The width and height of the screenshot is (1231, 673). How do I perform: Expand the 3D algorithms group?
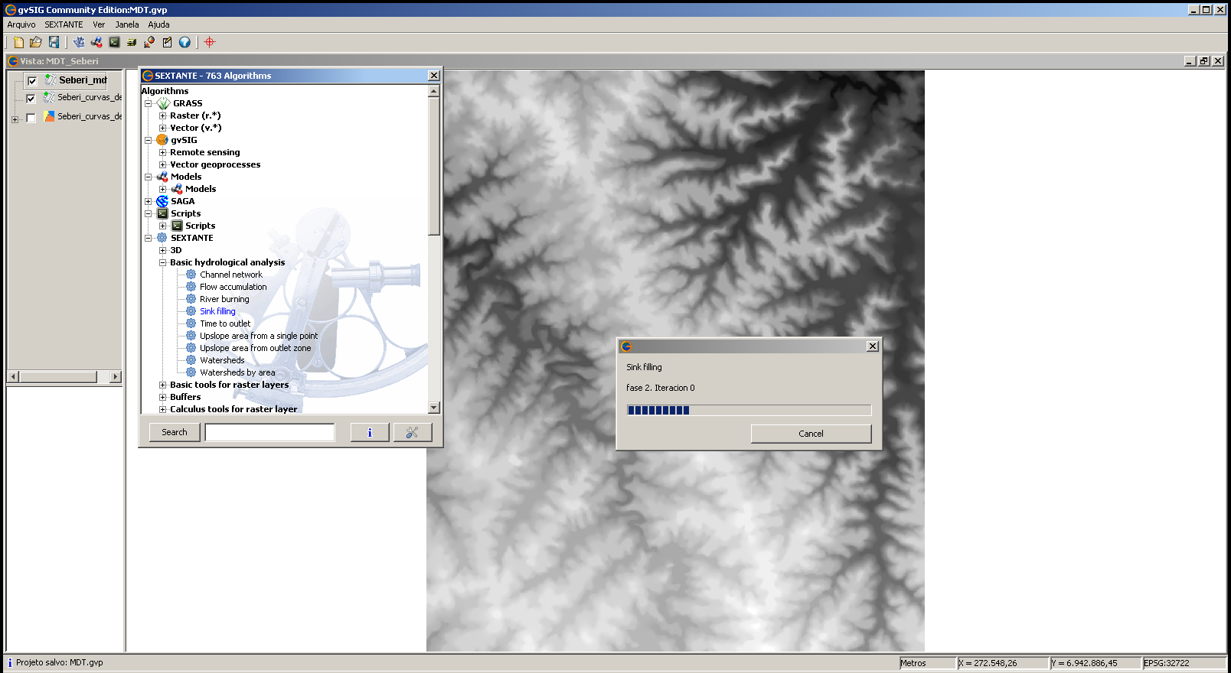tap(162, 250)
